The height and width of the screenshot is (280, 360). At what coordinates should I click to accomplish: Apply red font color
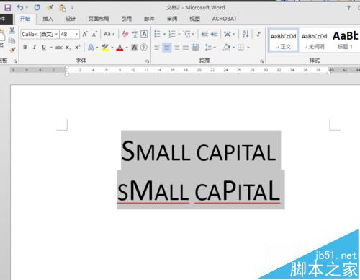(x=120, y=48)
